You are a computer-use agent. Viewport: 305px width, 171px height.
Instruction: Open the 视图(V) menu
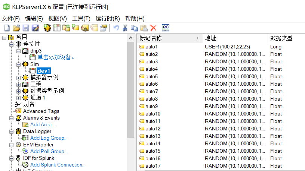click(58, 19)
